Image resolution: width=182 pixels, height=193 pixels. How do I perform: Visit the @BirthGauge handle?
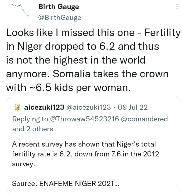click(60, 17)
